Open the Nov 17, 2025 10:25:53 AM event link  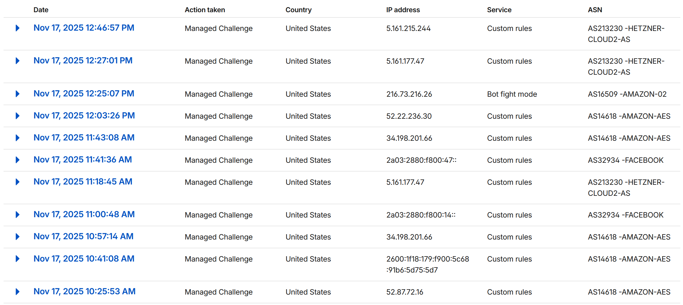tap(84, 291)
